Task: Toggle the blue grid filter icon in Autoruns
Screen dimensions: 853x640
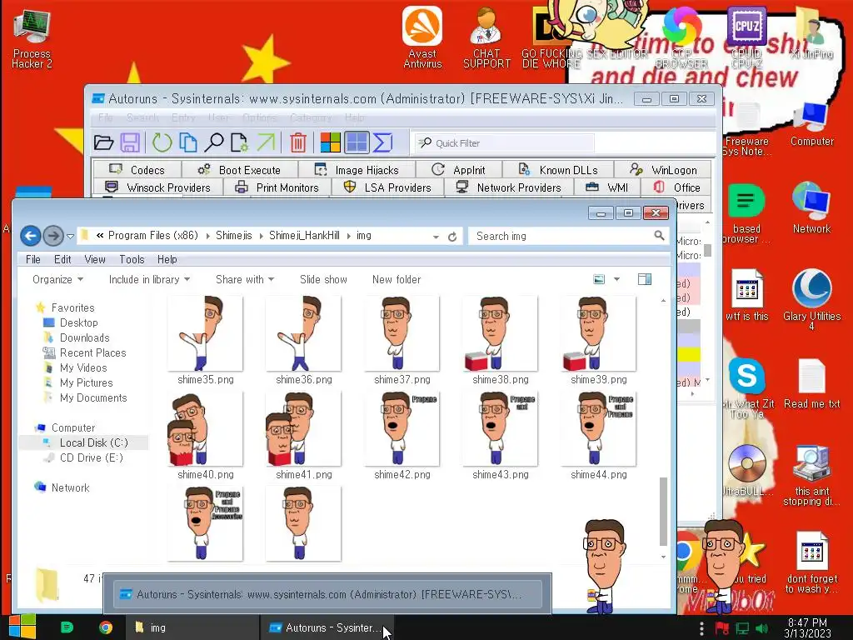Action: click(x=357, y=142)
